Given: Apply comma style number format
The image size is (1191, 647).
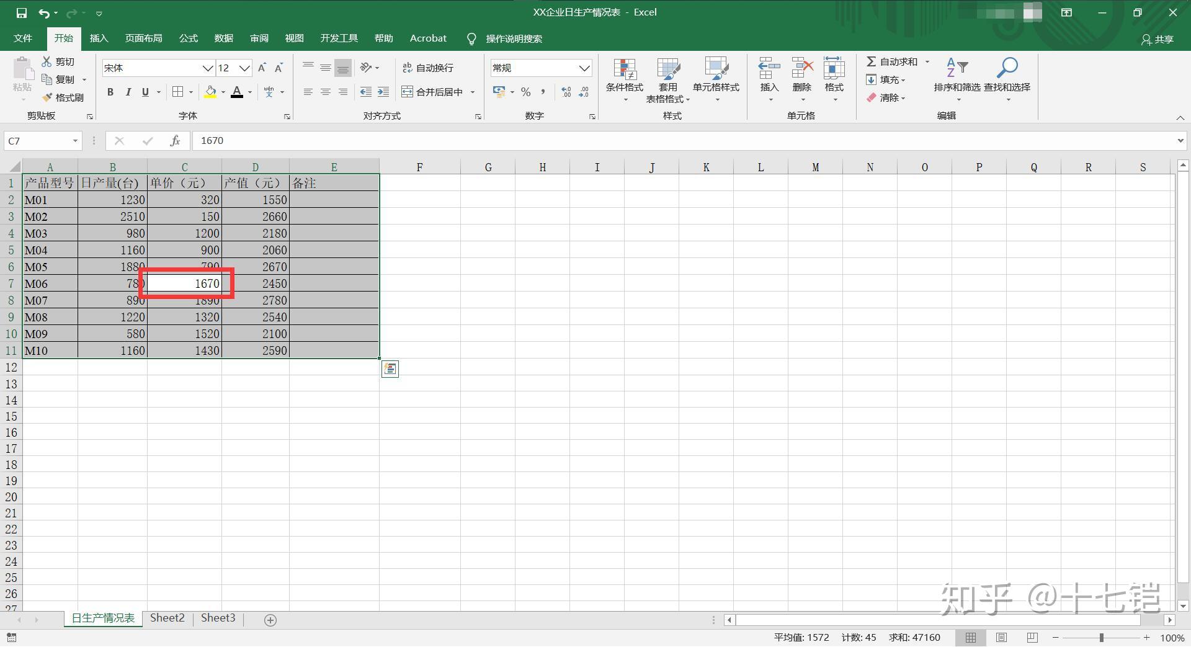Looking at the screenshot, I should 543,92.
